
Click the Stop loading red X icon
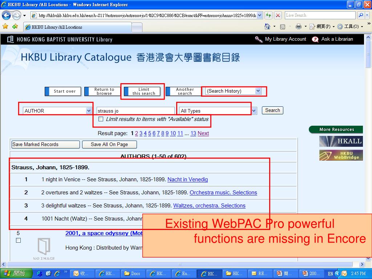click(x=278, y=16)
